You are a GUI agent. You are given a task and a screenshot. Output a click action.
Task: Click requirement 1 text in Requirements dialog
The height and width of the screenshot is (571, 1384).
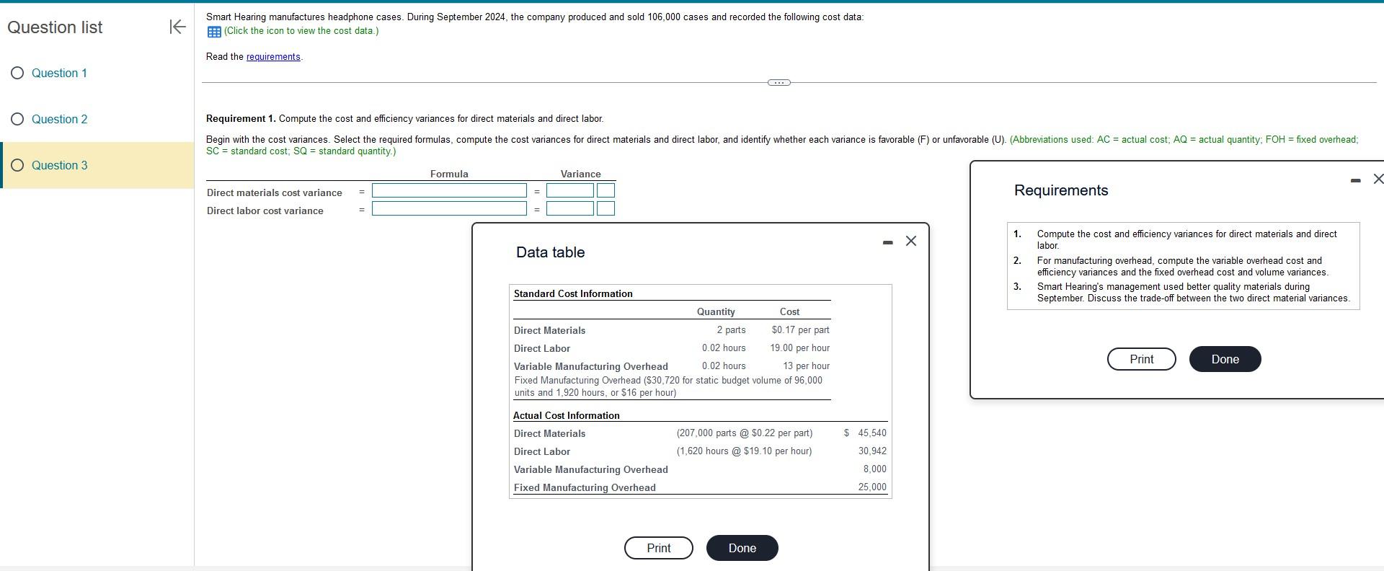pos(1186,239)
